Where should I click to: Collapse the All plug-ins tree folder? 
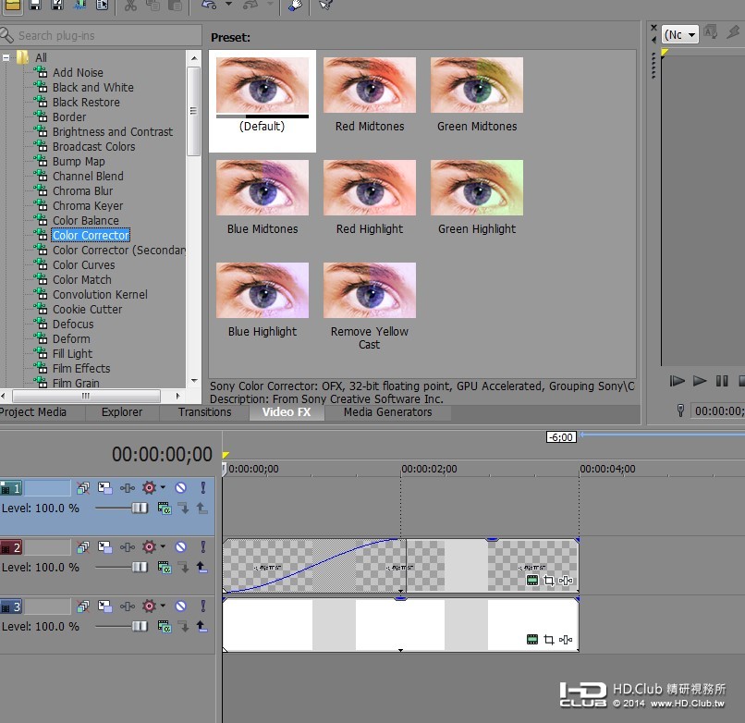click(7, 57)
